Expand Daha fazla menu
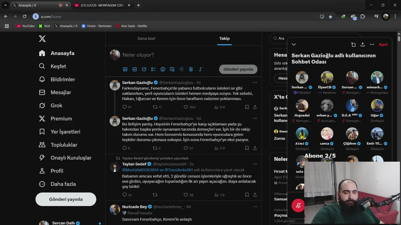401x225 pixels. (x=57, y=184)
